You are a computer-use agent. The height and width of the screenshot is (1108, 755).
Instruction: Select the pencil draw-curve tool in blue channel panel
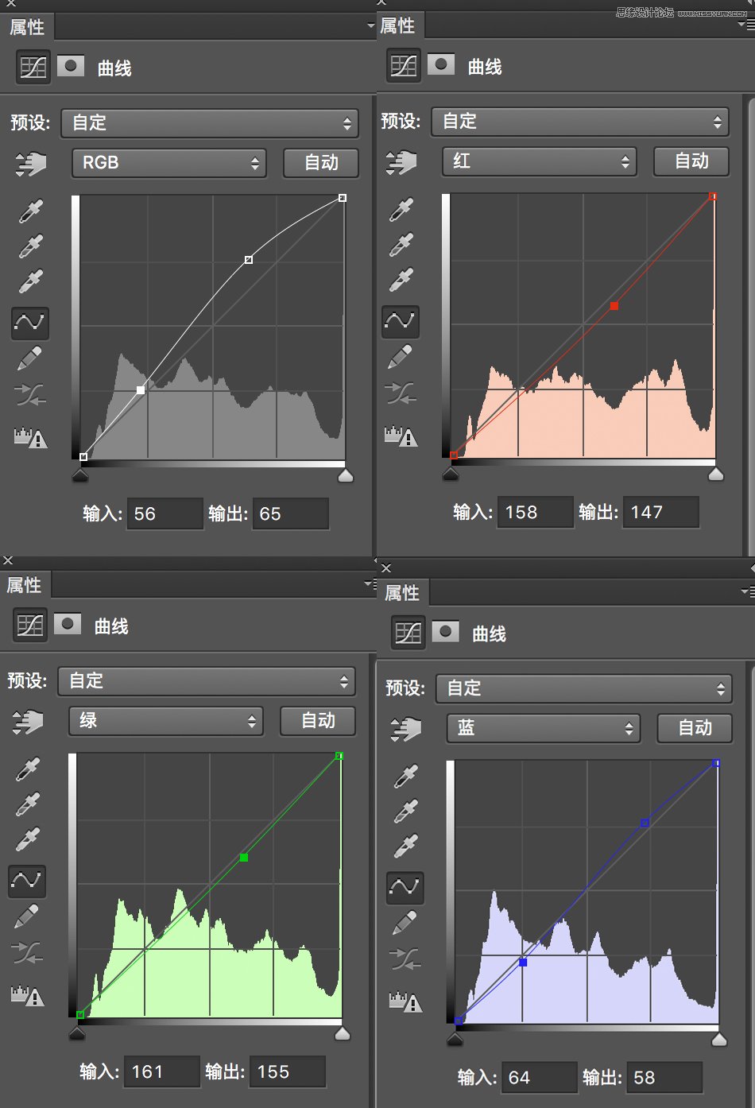[x=405, y=923]
